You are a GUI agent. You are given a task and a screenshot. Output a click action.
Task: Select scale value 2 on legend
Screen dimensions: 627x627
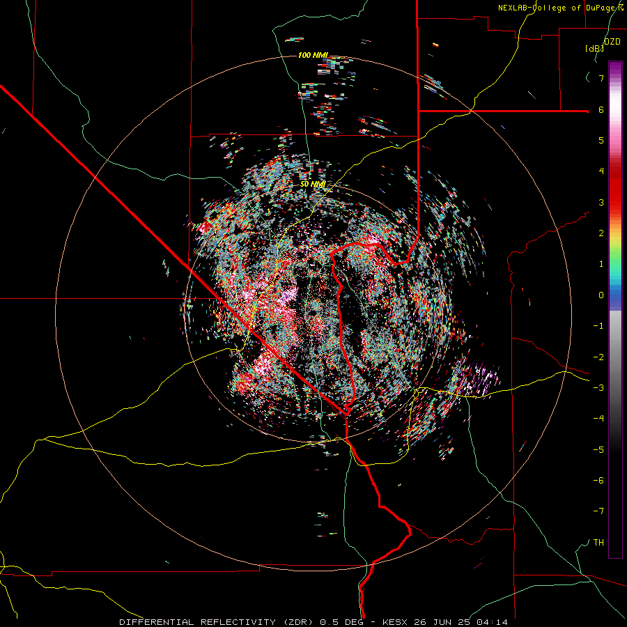pyautogui.click(x=601, y=233)
